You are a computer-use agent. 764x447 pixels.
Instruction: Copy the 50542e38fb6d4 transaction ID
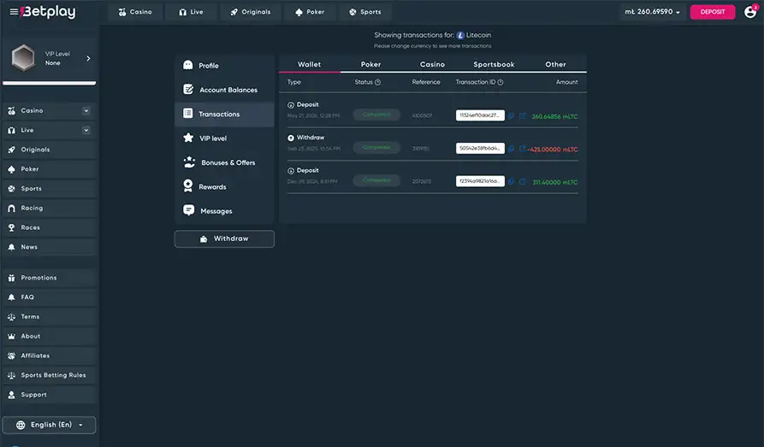[x=511, y=149]
